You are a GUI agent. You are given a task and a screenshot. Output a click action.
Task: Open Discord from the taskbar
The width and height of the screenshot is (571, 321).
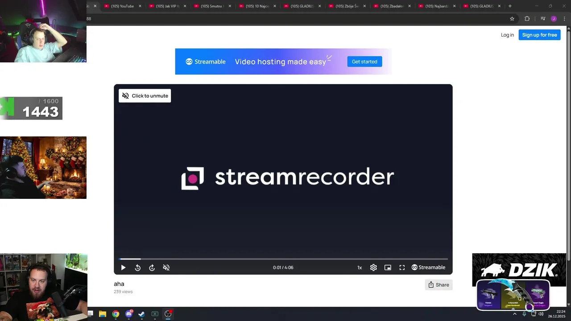coord(129,314)
